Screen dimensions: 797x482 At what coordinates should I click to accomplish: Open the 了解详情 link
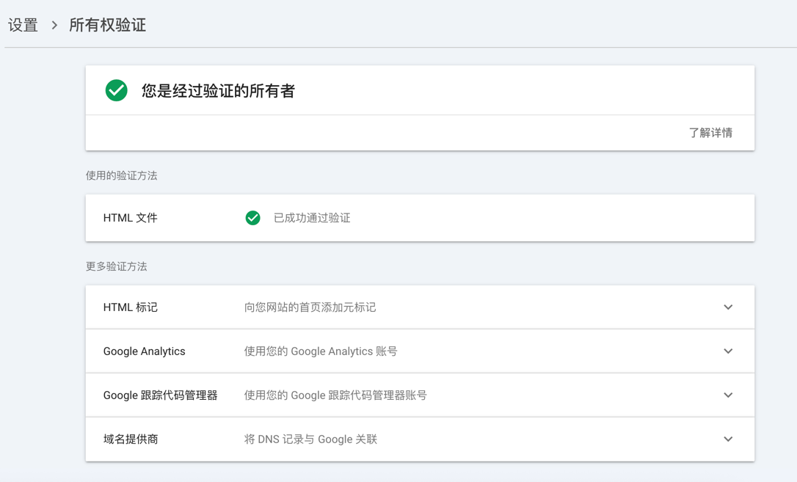(x=710, y=133)
